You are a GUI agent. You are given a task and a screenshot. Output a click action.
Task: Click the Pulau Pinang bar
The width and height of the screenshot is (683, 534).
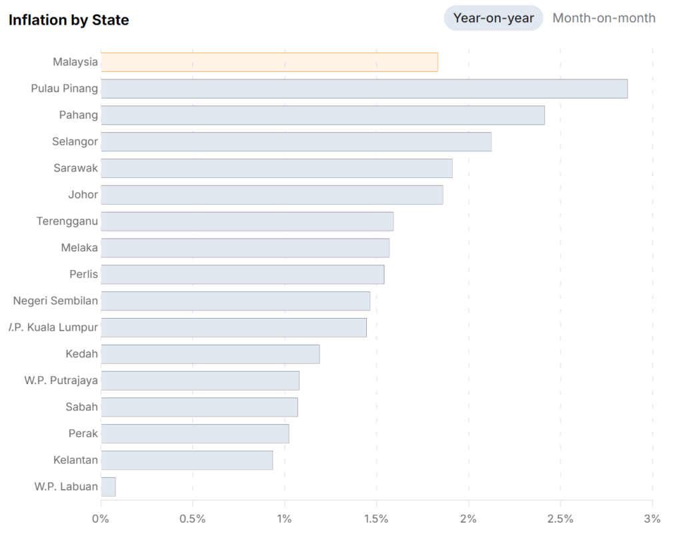[x=364, y=89]
